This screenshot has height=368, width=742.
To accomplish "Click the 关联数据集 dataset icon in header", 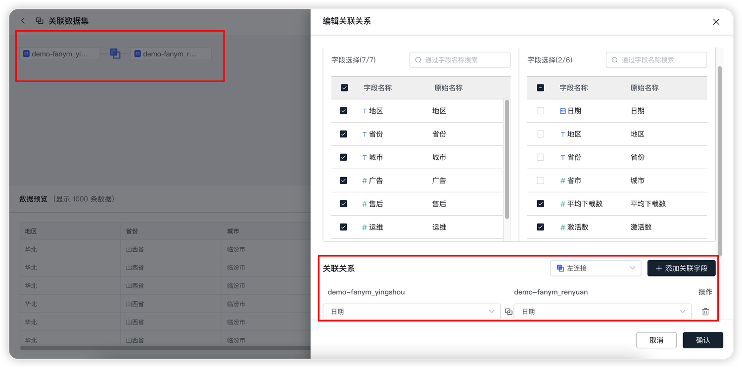I will click(x=40, y=21).
